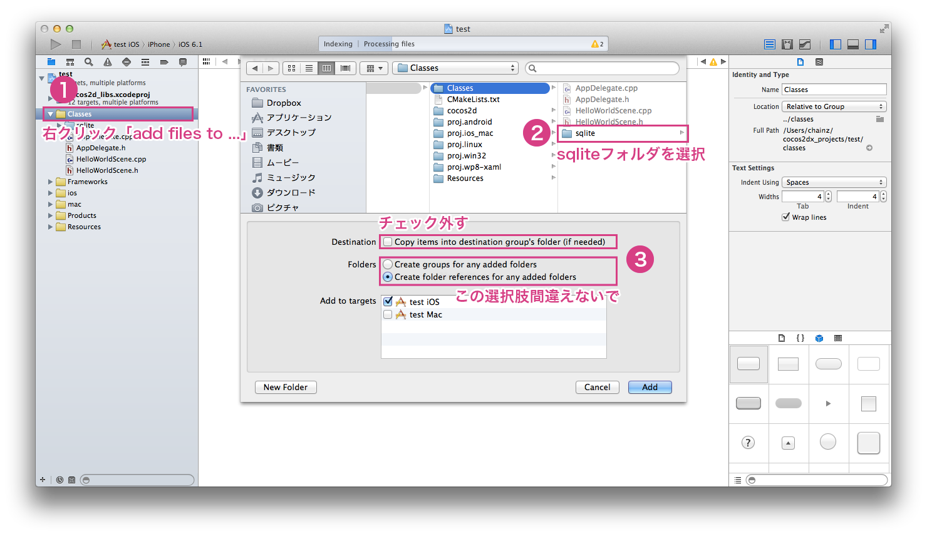Screen dimensions: 927x536
Task: Show the Media library icon
Action: (x=838, y=338)
